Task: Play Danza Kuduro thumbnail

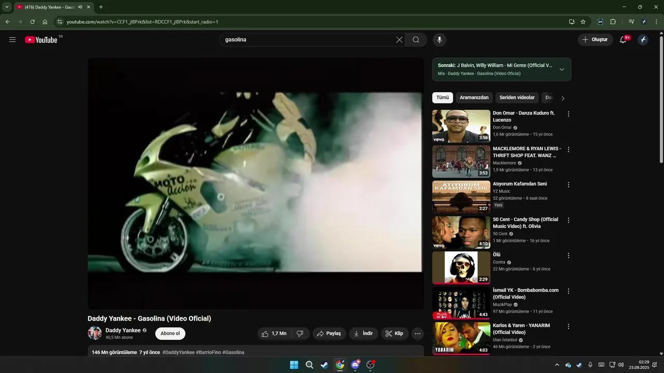Action: 461,126
